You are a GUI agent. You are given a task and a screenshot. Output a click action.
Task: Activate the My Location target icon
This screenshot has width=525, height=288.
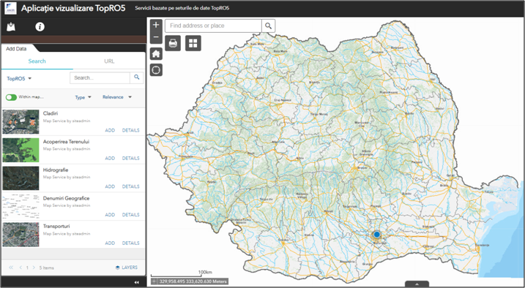[156, 70]
